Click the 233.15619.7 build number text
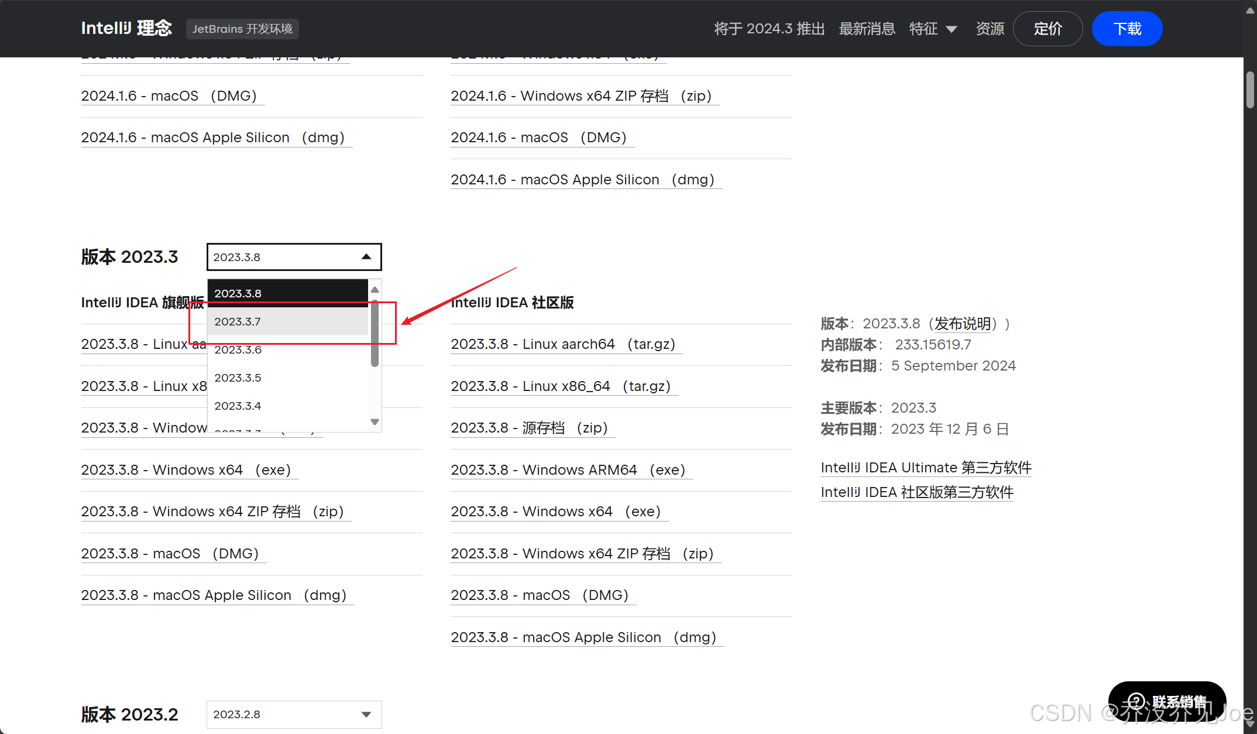This screenshot has width=1257, height=734. (933, 345)
